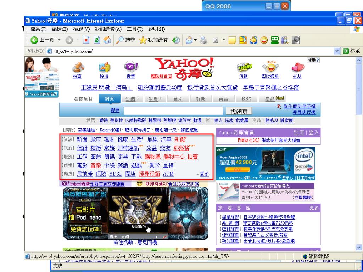Click the 日本玩透透～精選行程全覽 travel link
Image resolution: width=363 pixels, height=272 pixels.
coord(269,217)
